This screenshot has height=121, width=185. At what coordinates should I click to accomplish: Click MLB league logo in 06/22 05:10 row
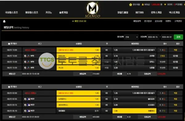coord(29,111)
